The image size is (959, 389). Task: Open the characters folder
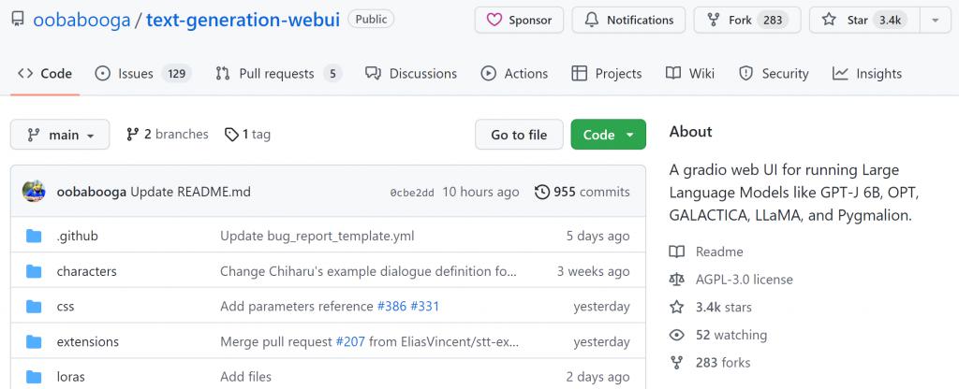[86, 271]
